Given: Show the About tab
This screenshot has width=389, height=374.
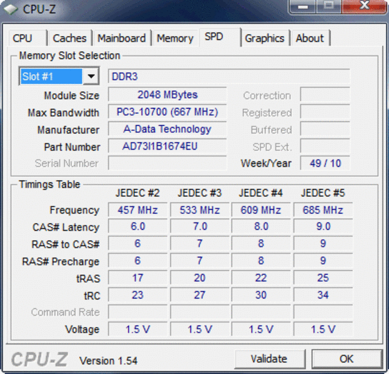Looking at the screenshot, I should (x=310, y=38).
